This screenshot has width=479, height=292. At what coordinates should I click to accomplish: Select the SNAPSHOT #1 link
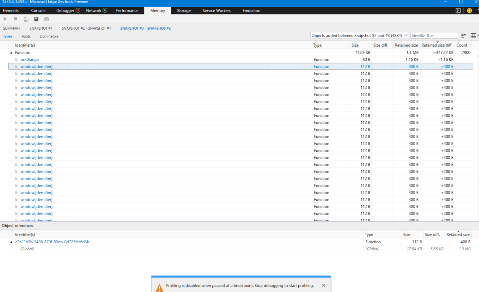tap(41, 28)
